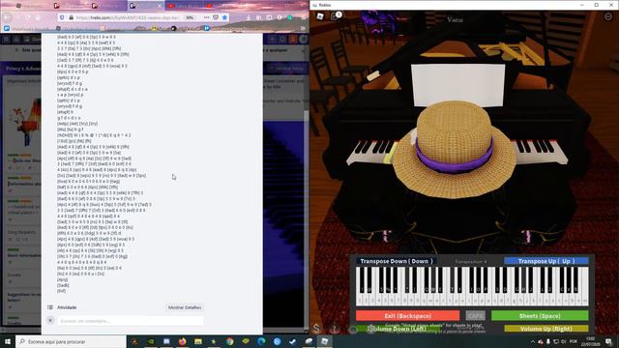This screenshot has height=348, width=619.
Task: Toggle the CAPS button on piano panel
Action: tap(475, 316)
